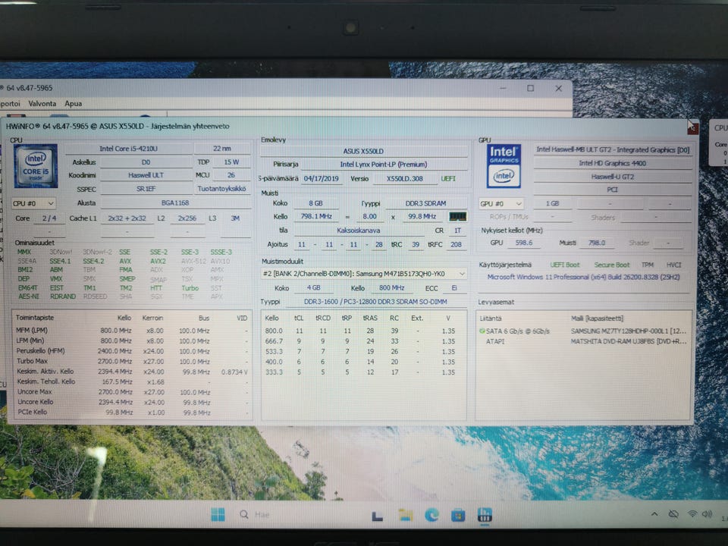728x546 pixels.
Task: Click the taskbar search magnifier icon
Action: pos(243,514)
